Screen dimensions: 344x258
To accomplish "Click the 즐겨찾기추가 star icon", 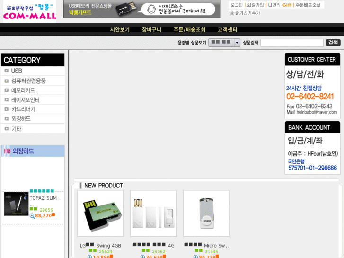I will point(232,13).
